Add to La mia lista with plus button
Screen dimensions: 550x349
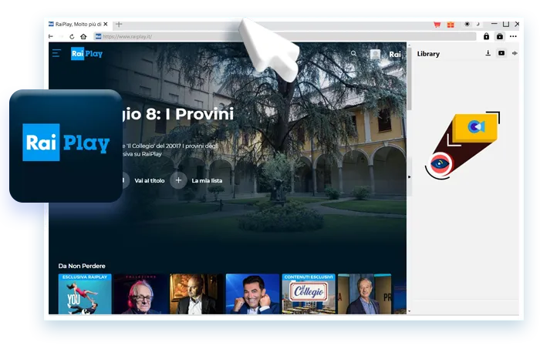(x=178, y=180)
